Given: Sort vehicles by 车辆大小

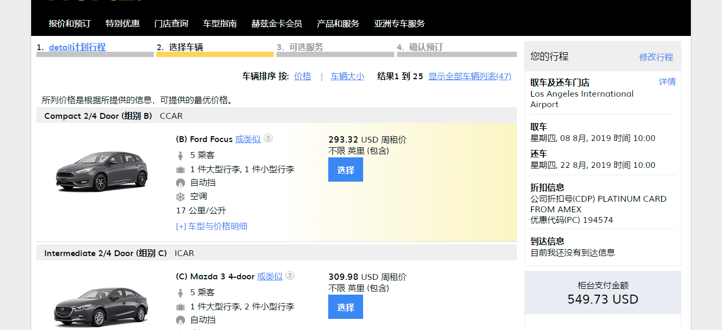Looking at the screenshot, I should pos(347,76).
